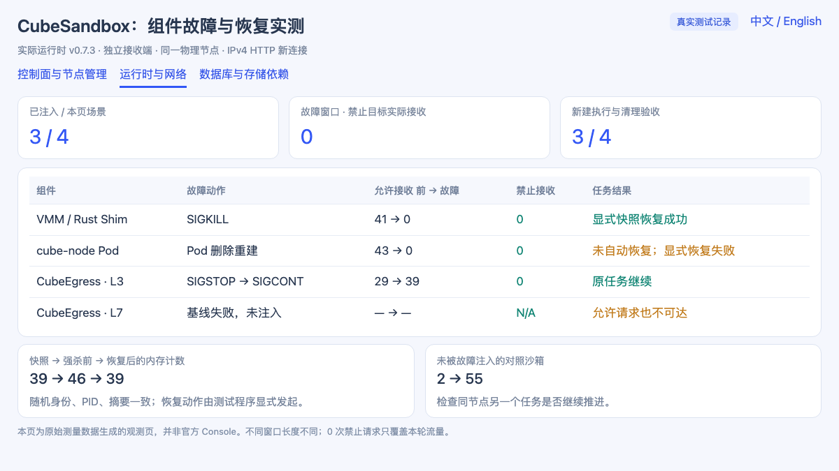The width and height of the screenshot is (839, 471).
Task: Click the 0 value under 故障窗口 · 禁止目标实际接收
Action: pyautogui.click(x=306, y=137)
